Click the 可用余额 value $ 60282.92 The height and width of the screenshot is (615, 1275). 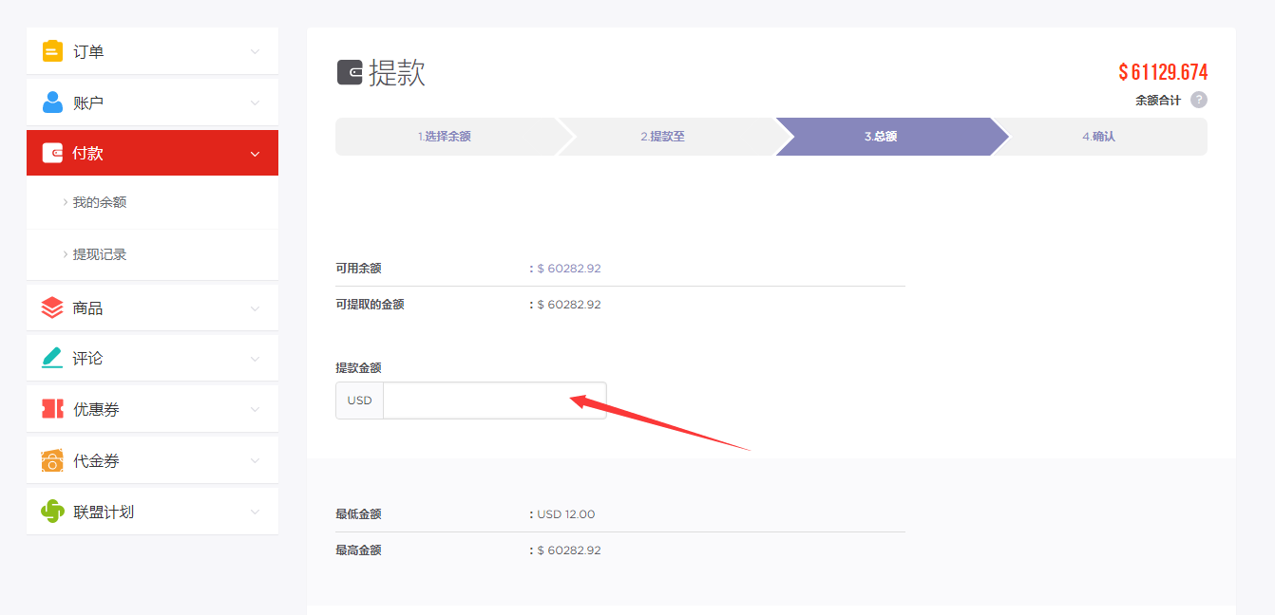point(569,269)
